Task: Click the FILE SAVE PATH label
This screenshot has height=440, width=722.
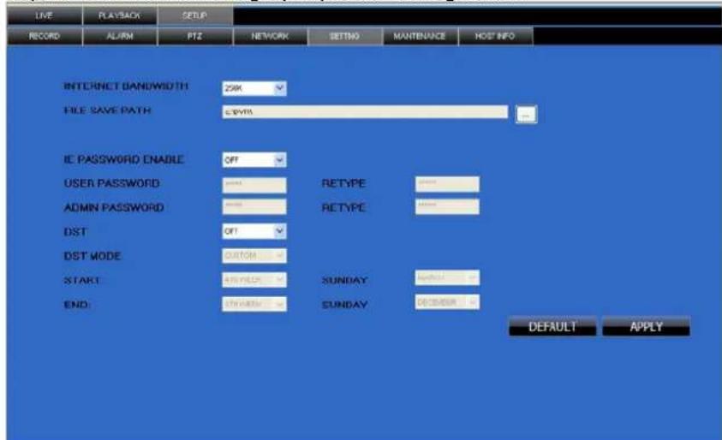Action: [x=107, y=110]
